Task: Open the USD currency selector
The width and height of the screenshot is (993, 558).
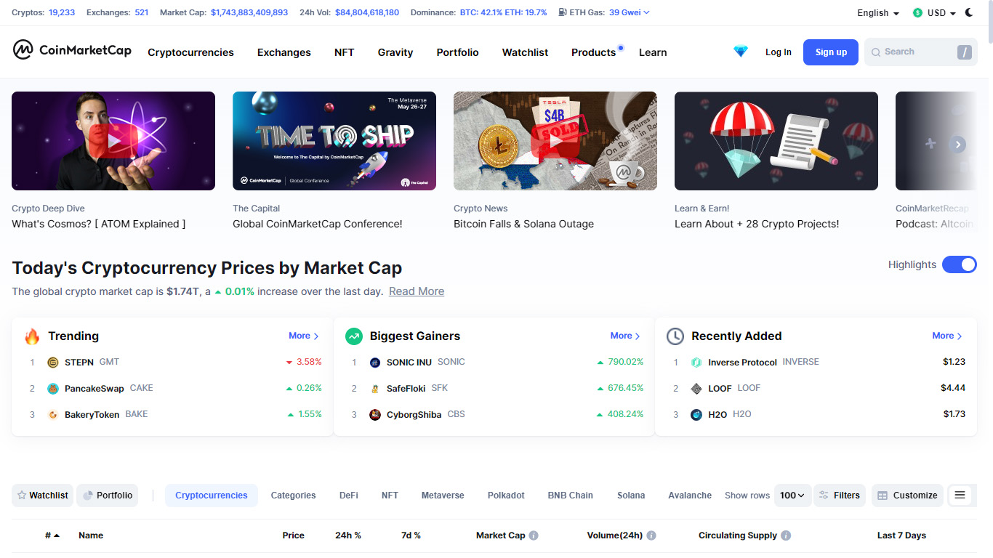Action: pos(934,13)
